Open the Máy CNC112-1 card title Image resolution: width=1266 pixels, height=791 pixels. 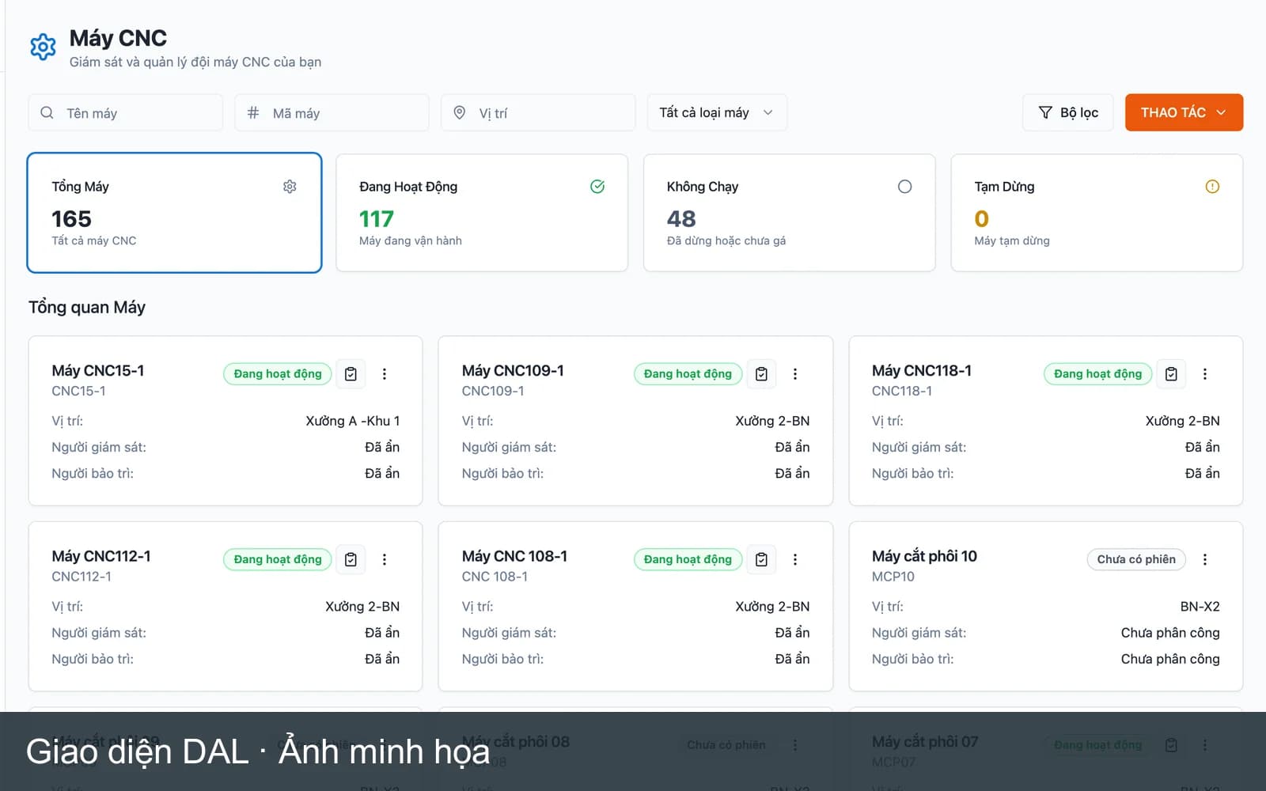tap(101, 557)
